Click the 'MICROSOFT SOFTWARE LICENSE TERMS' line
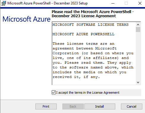The width and height of the screenshot is (145, 113). click(91, 25)
